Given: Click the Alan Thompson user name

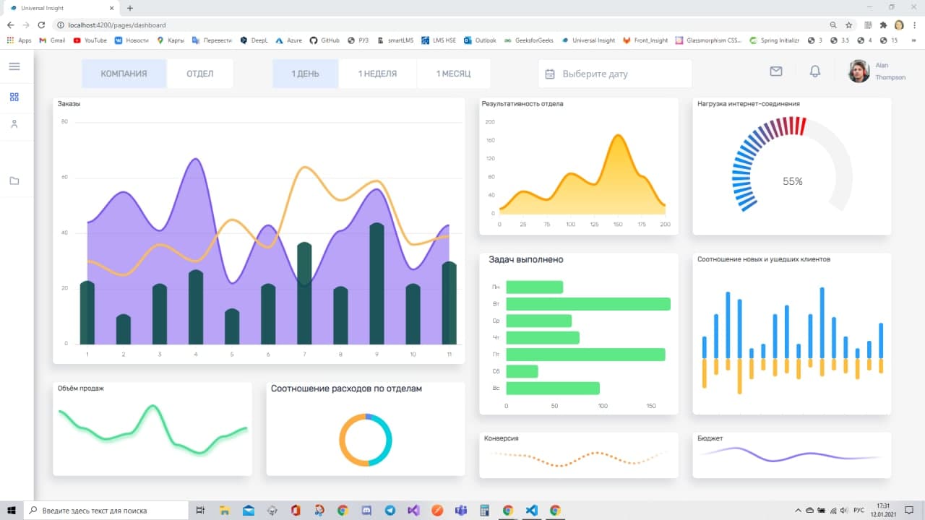Looking at the screenshot, I should point(890,71).
